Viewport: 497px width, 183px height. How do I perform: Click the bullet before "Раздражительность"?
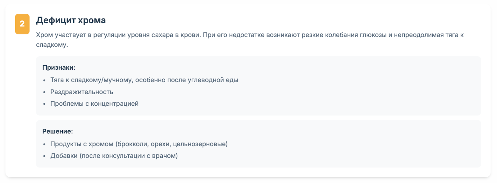tap(44, 92)
